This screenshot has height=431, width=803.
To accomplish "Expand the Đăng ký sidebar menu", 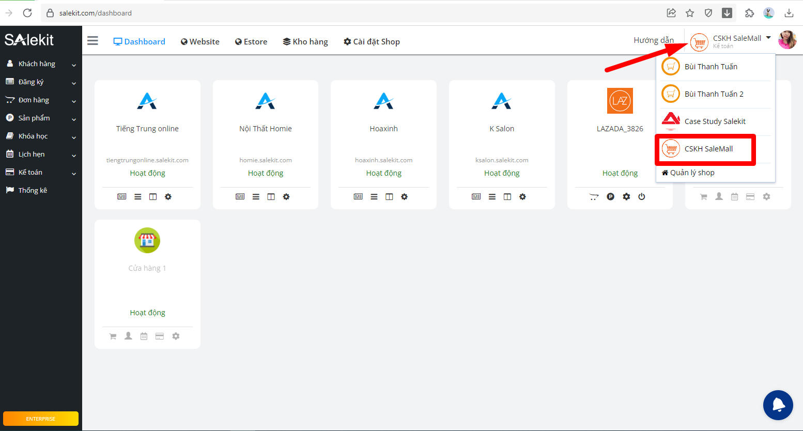I will [x=41, y=82].
